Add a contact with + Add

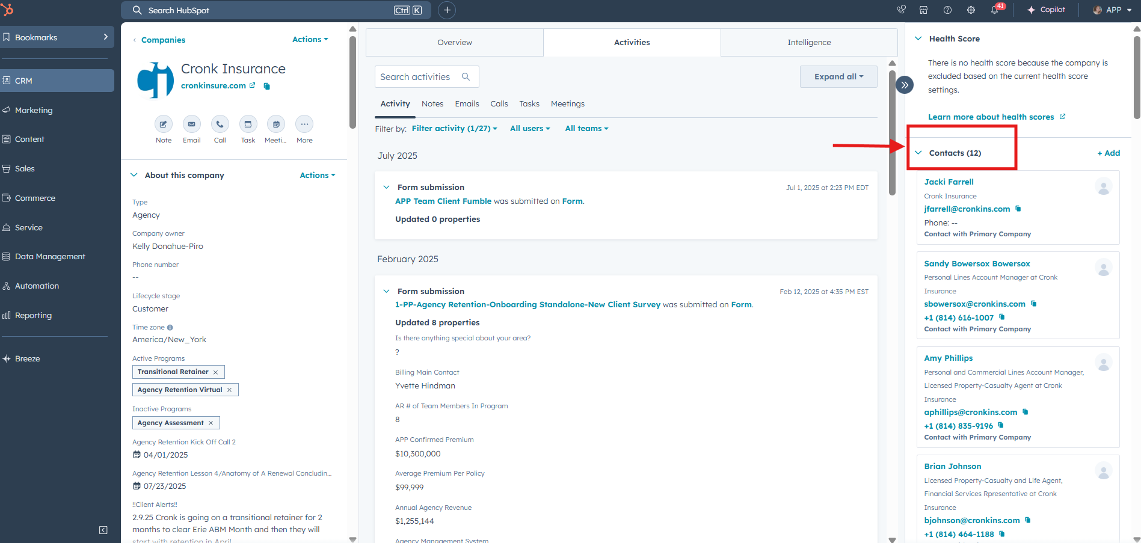[1109, 153]
